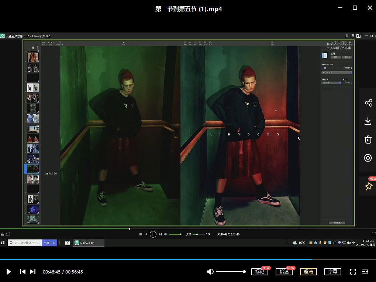Click the trash delete icon

368,140
